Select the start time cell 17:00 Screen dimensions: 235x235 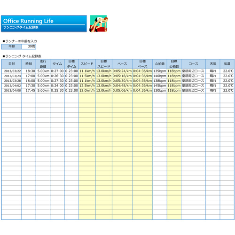click(29, 76)
